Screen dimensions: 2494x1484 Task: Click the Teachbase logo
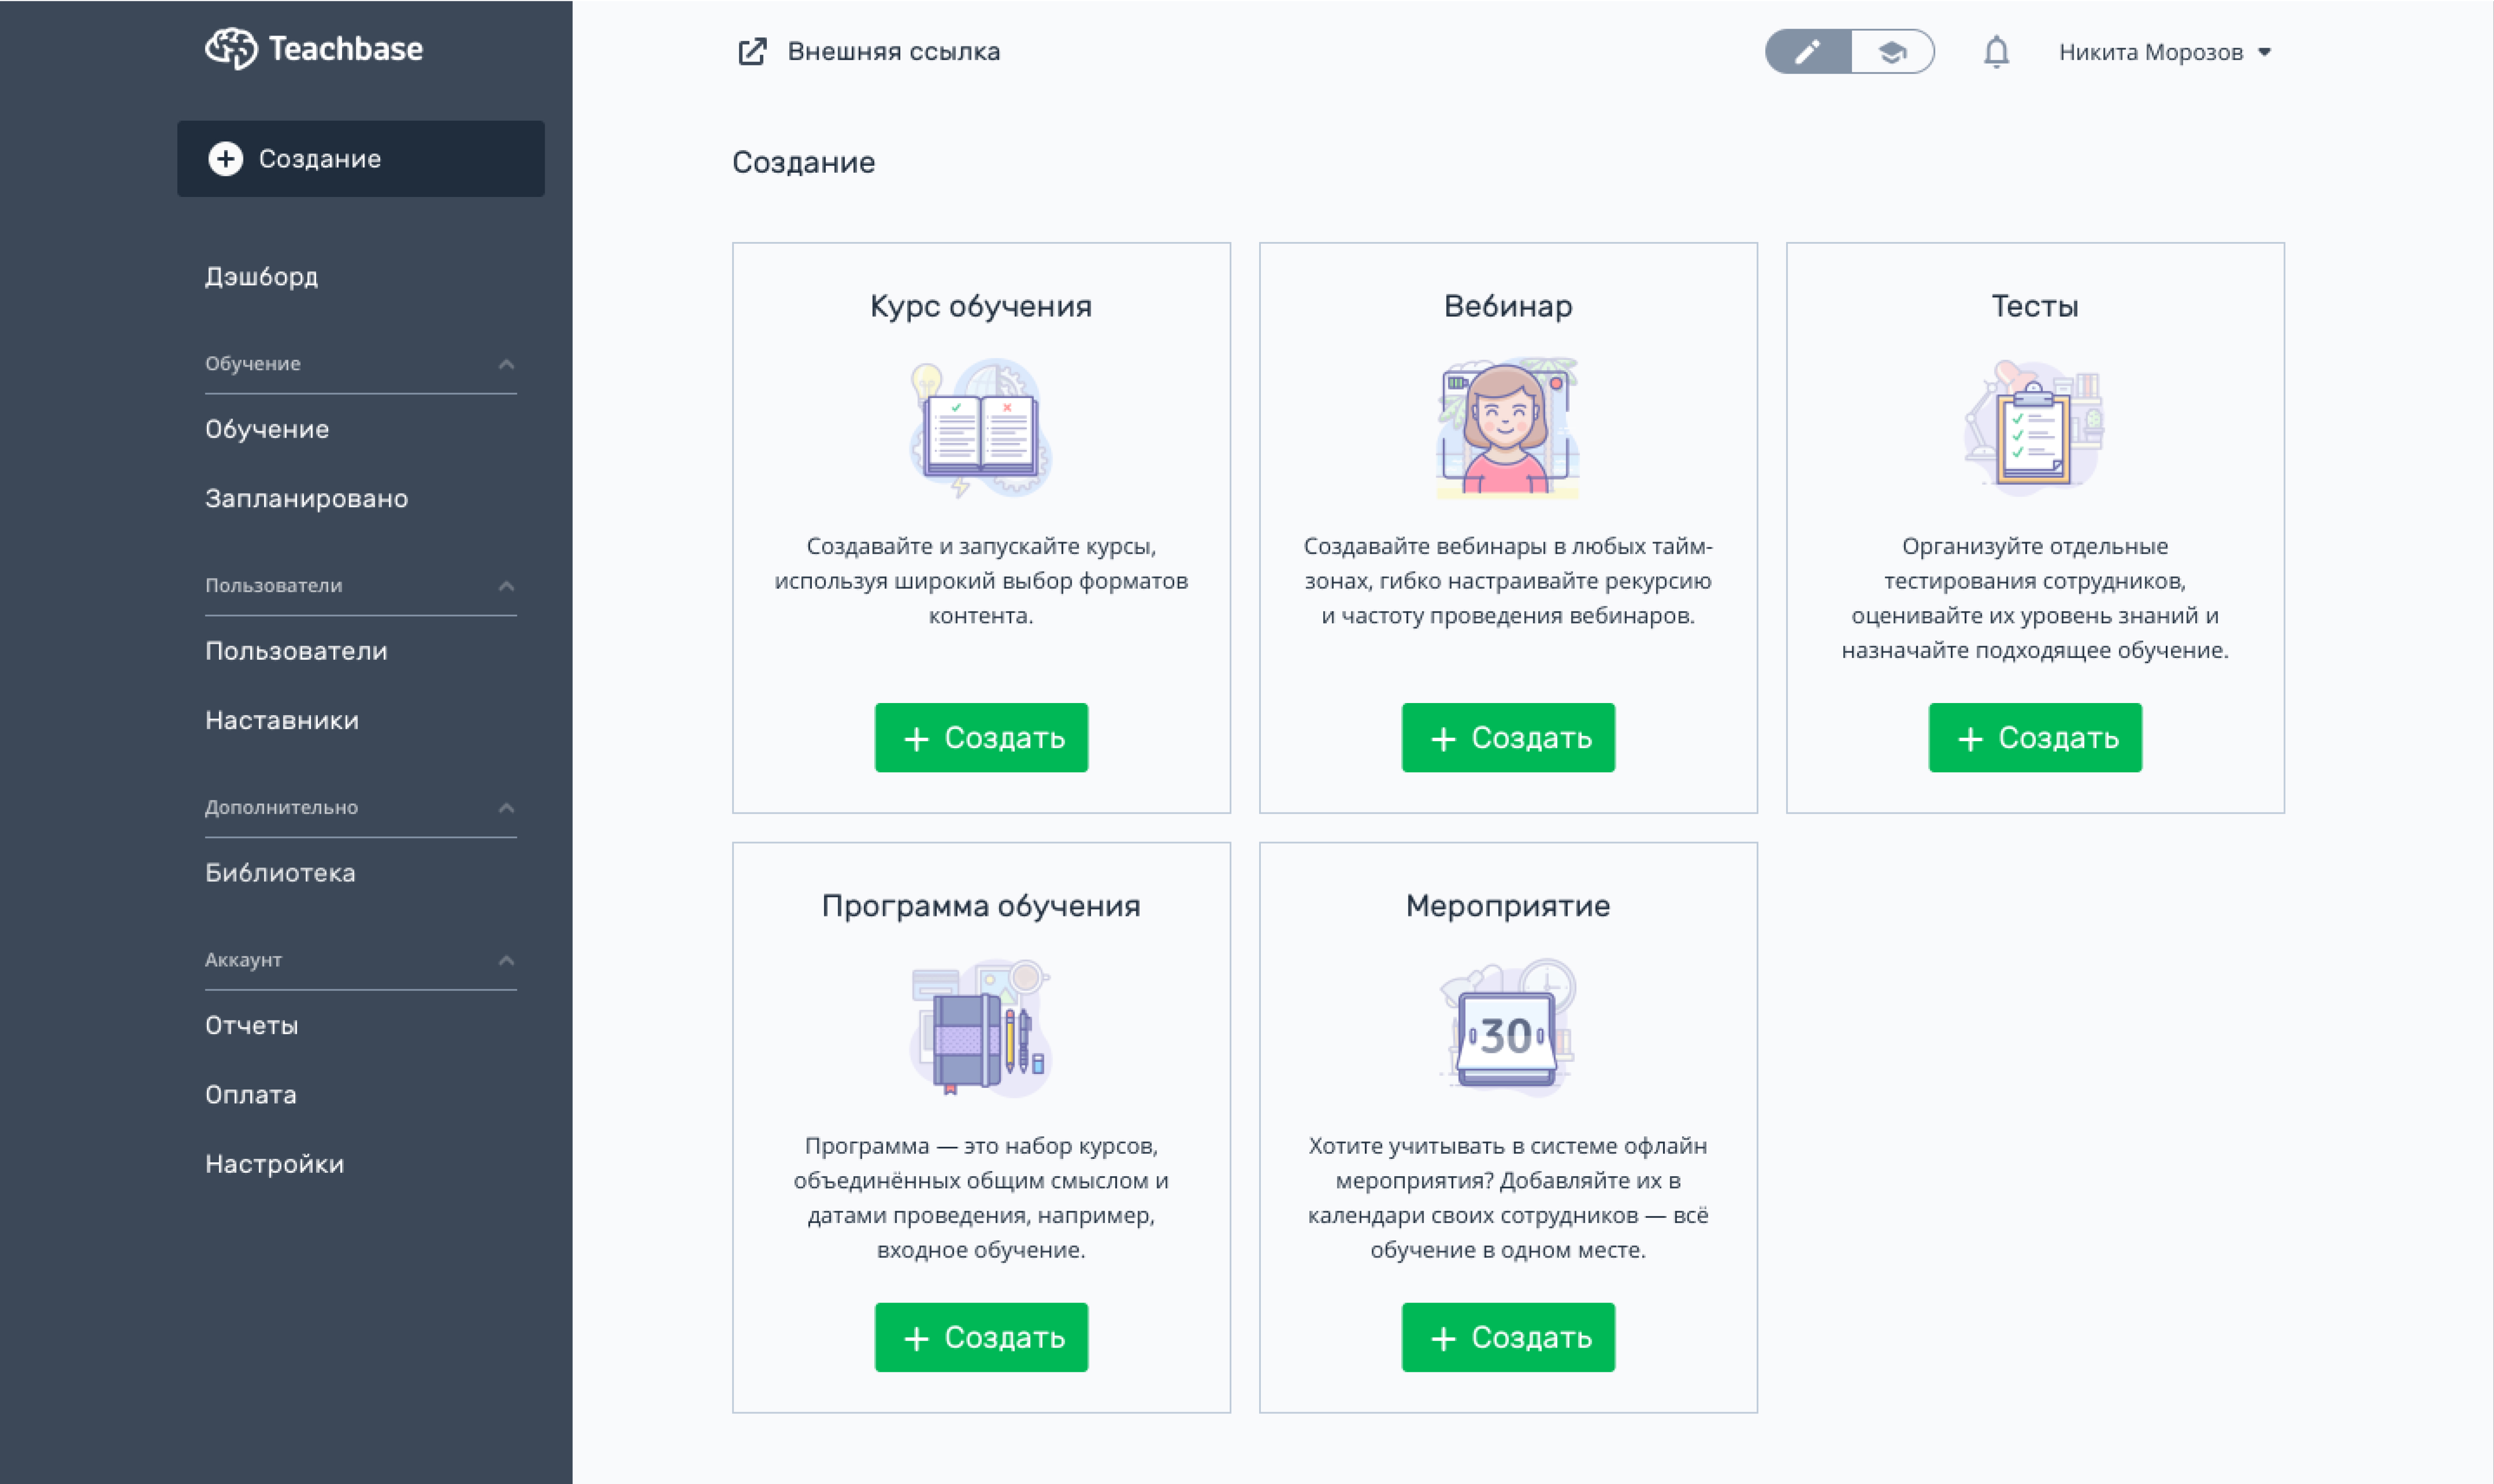(315, 48)
